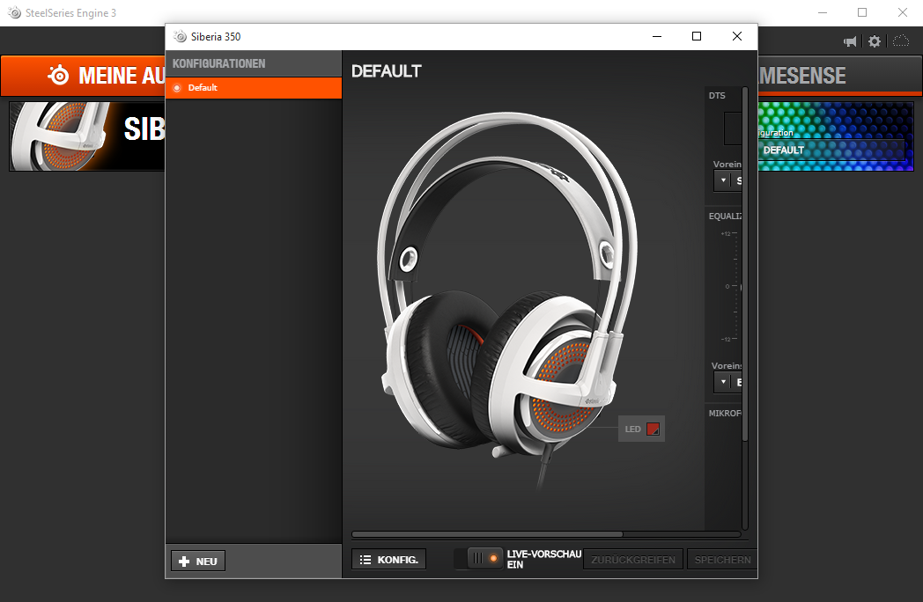Switch to the Meine Ausrüstung tab

click(x=83, y=76)
